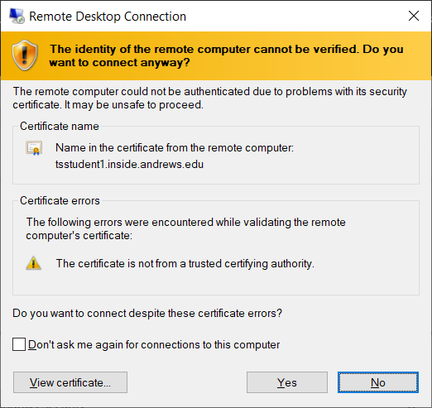432x408 pixels.
Task: Click the "Certificate name" group label
Action: pos(60,126)
